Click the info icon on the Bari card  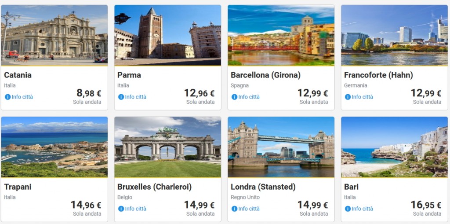(348, 209)
